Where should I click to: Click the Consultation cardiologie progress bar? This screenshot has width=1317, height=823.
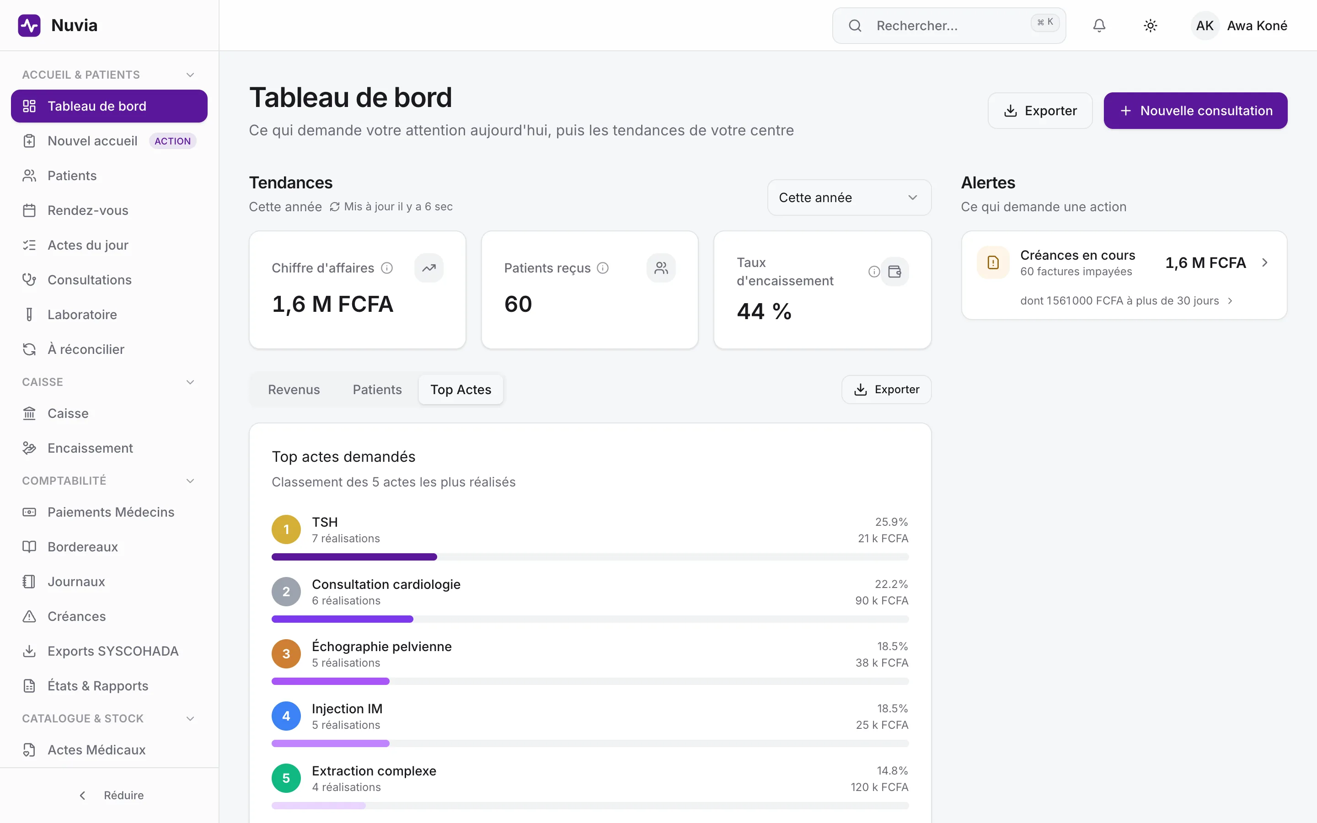[x=590, y=620]
